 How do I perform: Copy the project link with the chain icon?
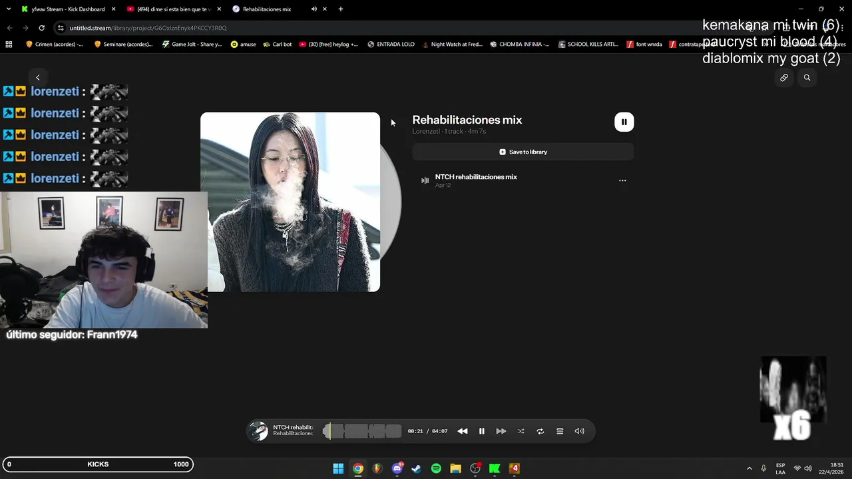tap(784, 78)
